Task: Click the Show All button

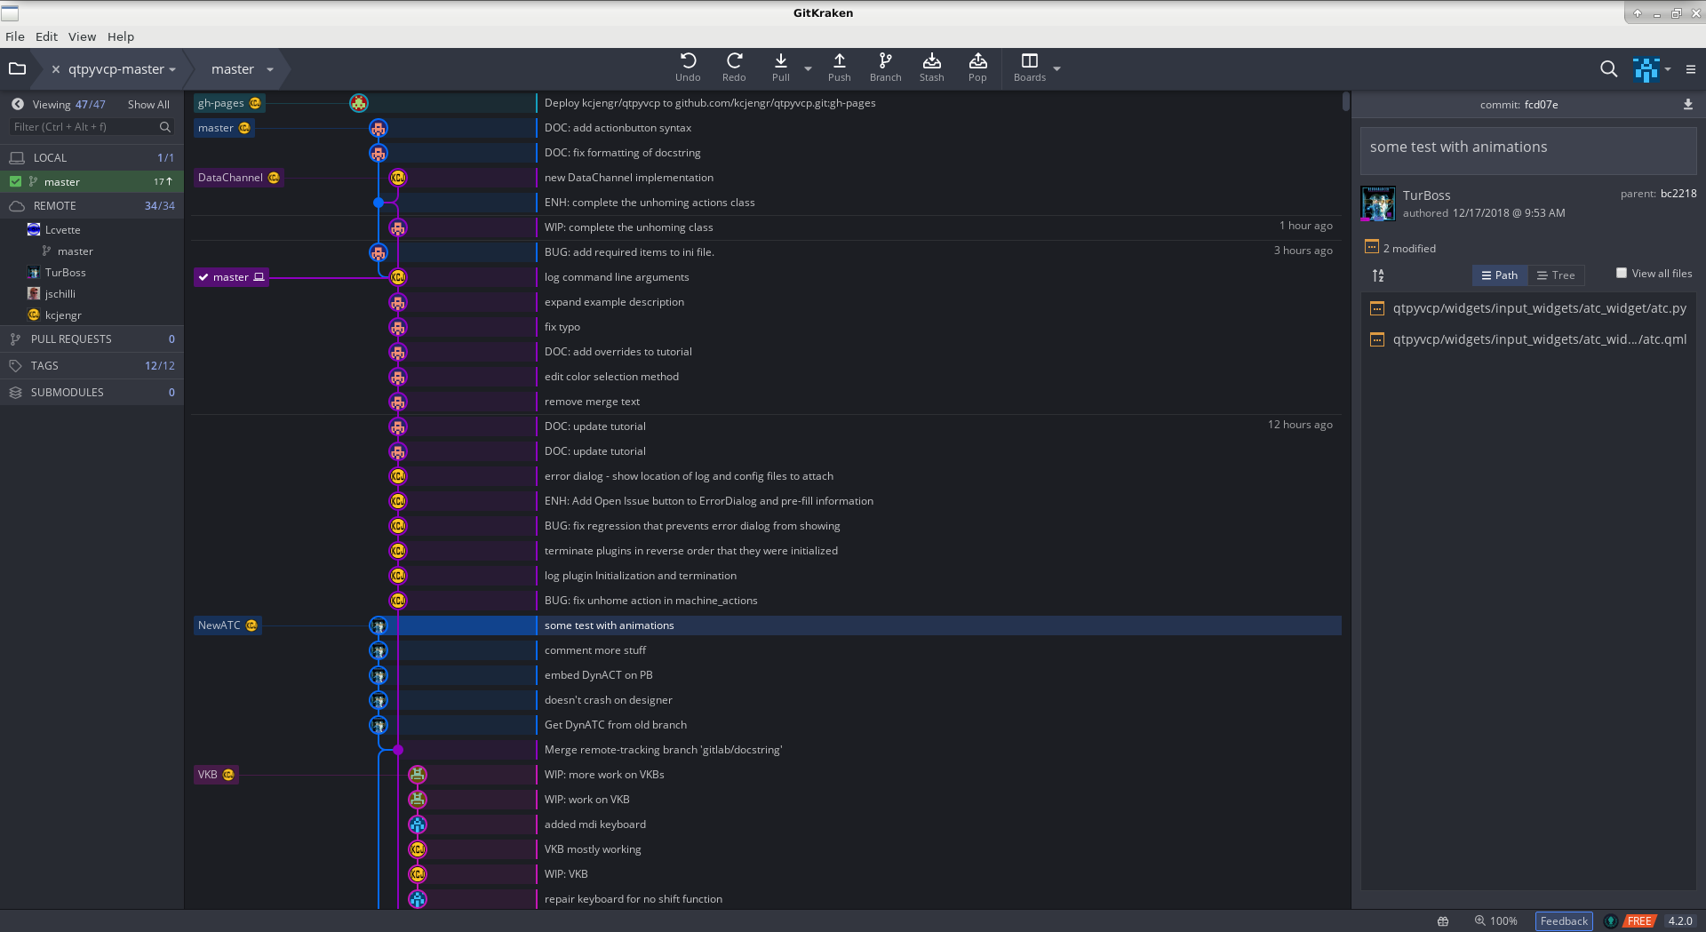Action: point(148,104)
